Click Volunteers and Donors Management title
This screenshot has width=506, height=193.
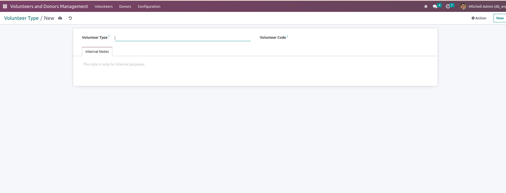pos(49,6)
